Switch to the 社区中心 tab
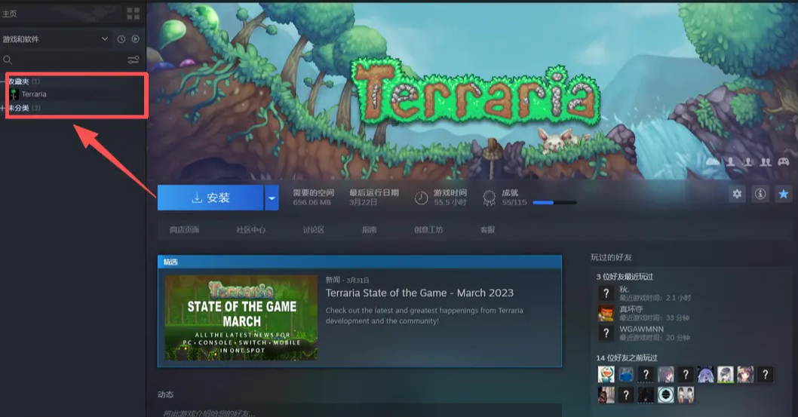 251,230
